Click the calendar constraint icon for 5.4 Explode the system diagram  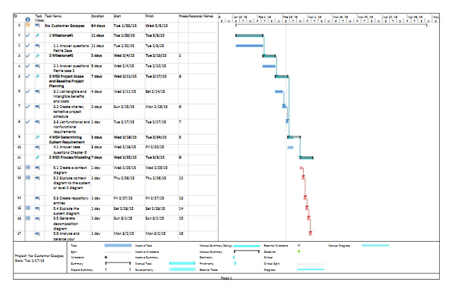coord(28,208)
